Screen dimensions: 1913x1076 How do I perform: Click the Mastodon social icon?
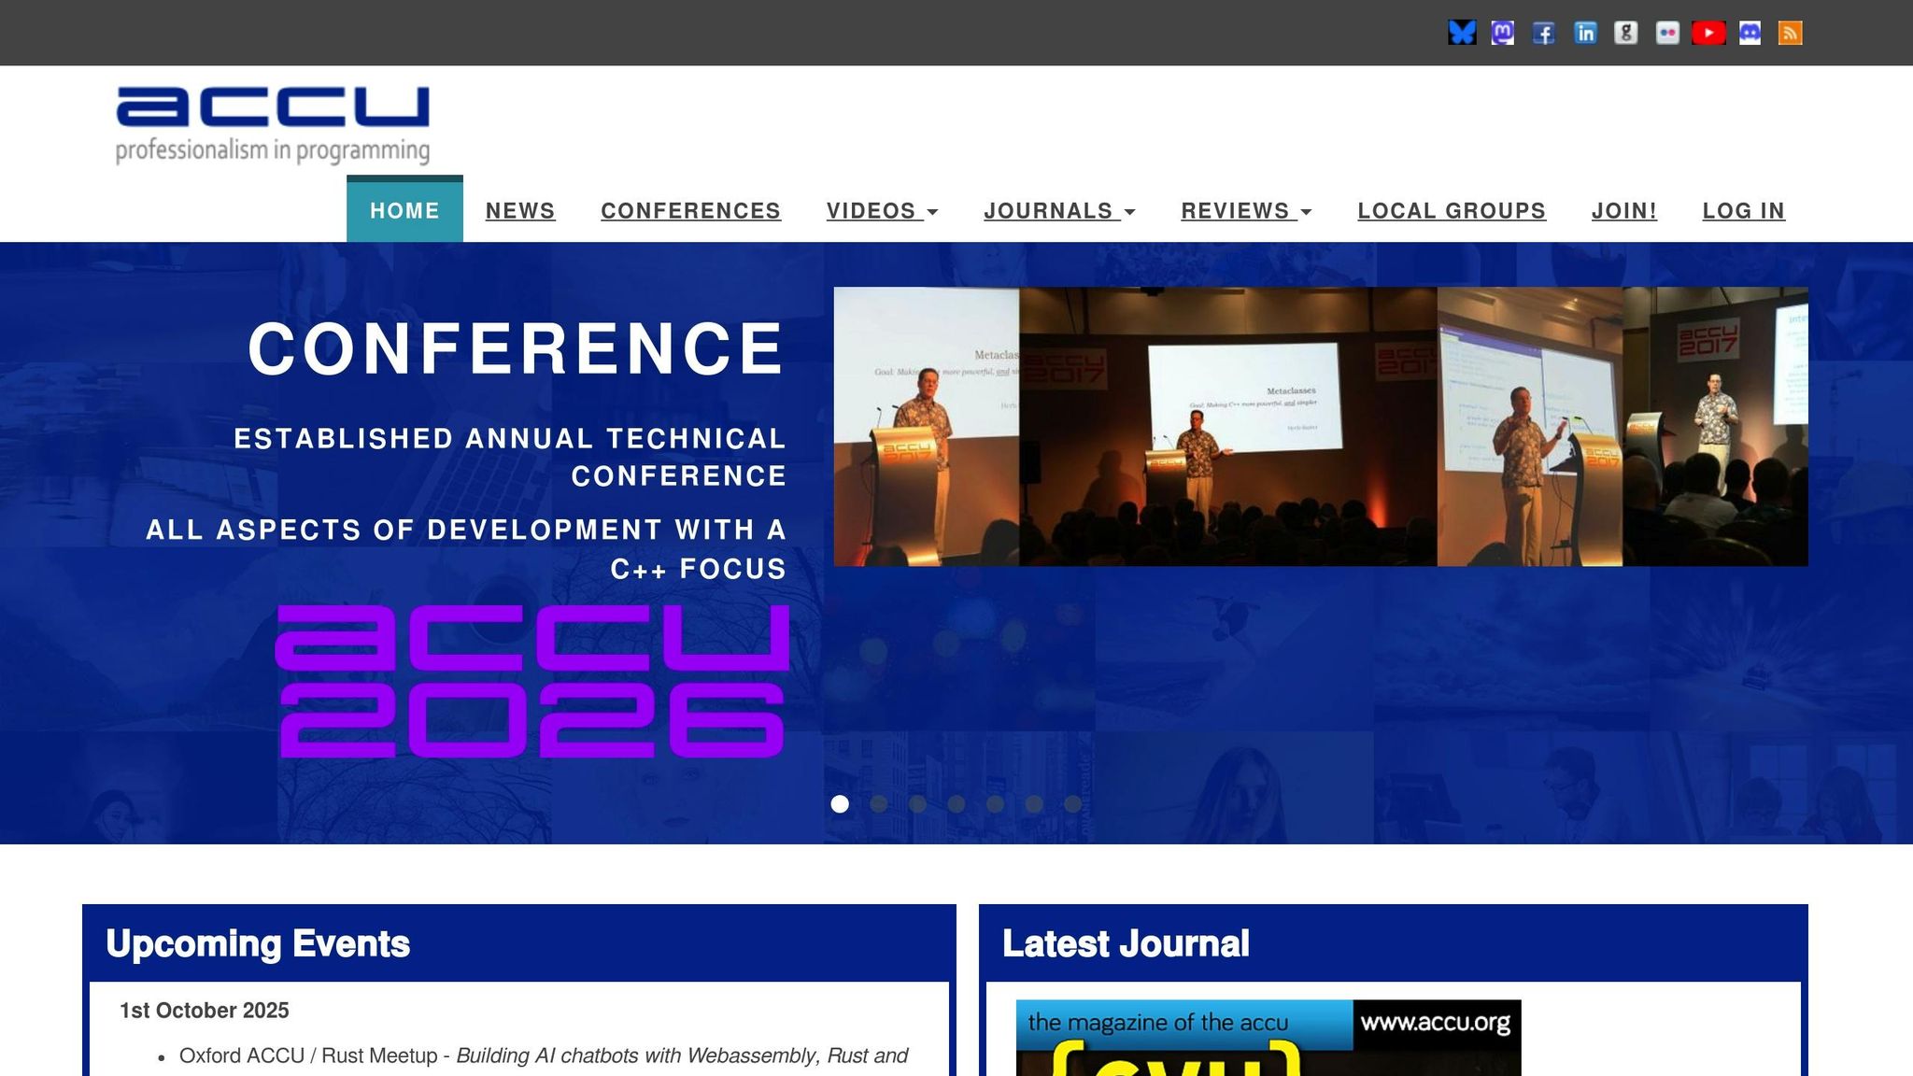[x=1503, y=33]
